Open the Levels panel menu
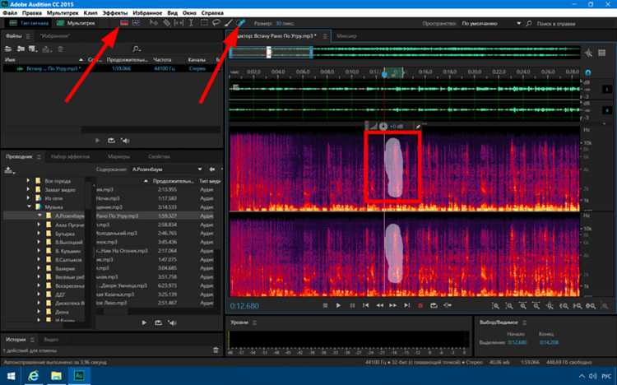 pyautogui.click(x=254, y=322)
